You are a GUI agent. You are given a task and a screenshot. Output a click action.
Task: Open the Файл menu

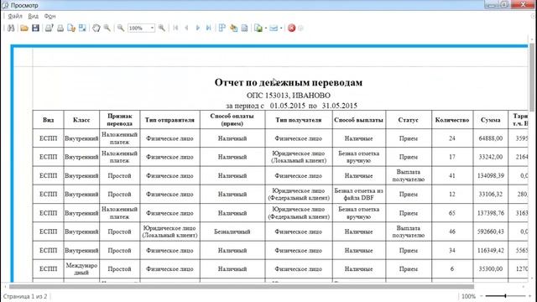(x=15, y=16)
